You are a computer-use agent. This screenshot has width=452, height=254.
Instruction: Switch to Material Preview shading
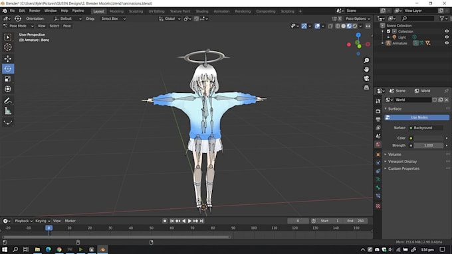(349, 26)
